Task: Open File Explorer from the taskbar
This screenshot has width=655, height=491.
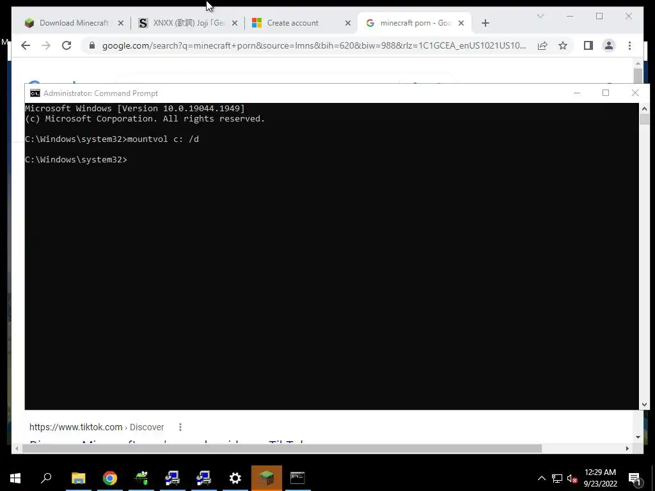Action: click(78, 478)
